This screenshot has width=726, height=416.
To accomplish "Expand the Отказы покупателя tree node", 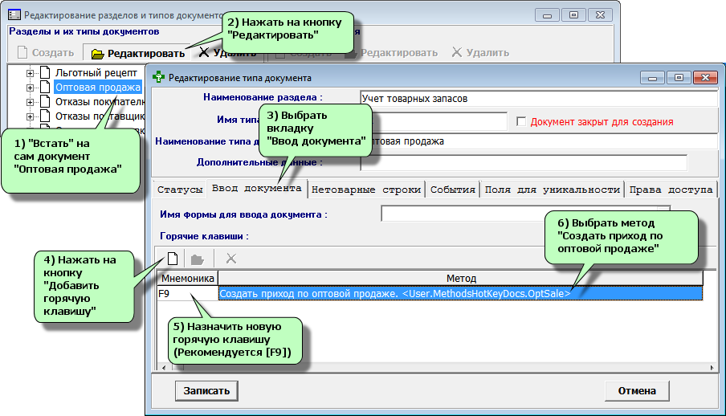I will click(31, 102).
